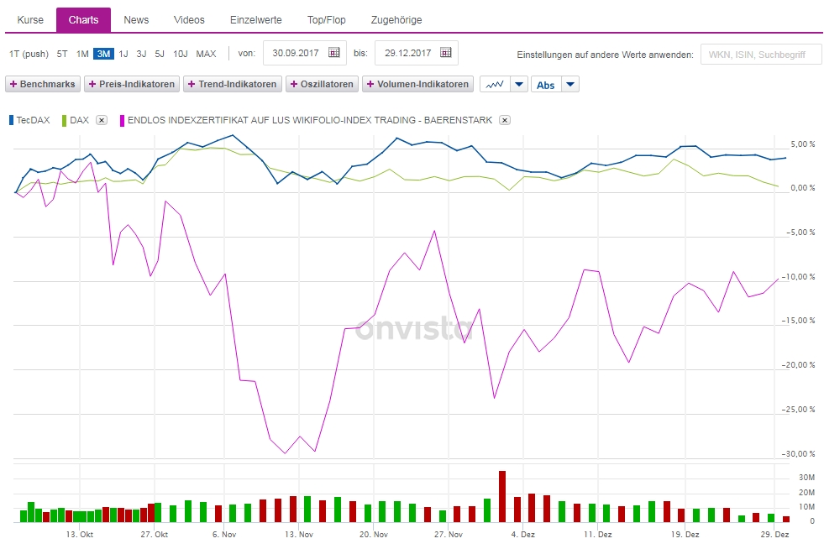Click the tallest red volume bar
The image size is (824, 549).
[502, 496]
